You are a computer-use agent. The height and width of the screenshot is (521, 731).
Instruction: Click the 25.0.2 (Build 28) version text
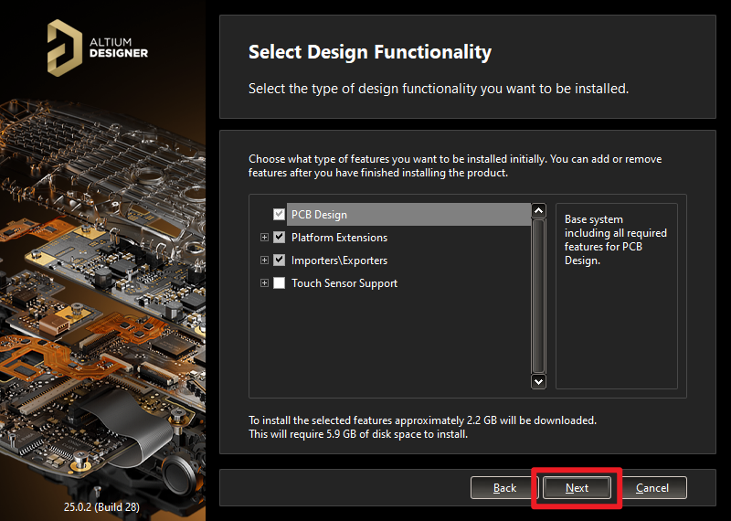click(101, 506)
